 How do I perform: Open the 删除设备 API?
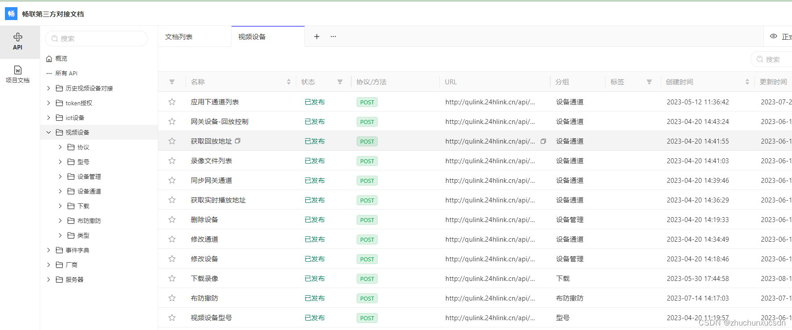point(205,219)
